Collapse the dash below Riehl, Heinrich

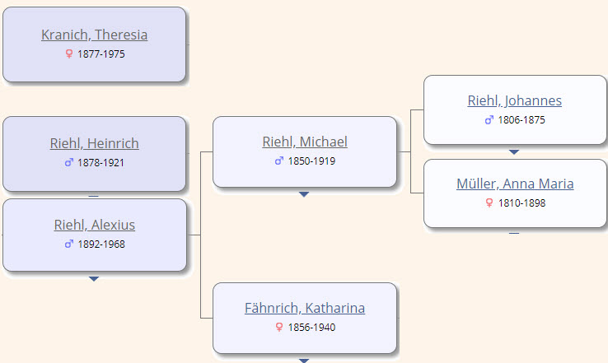point(93,196)
